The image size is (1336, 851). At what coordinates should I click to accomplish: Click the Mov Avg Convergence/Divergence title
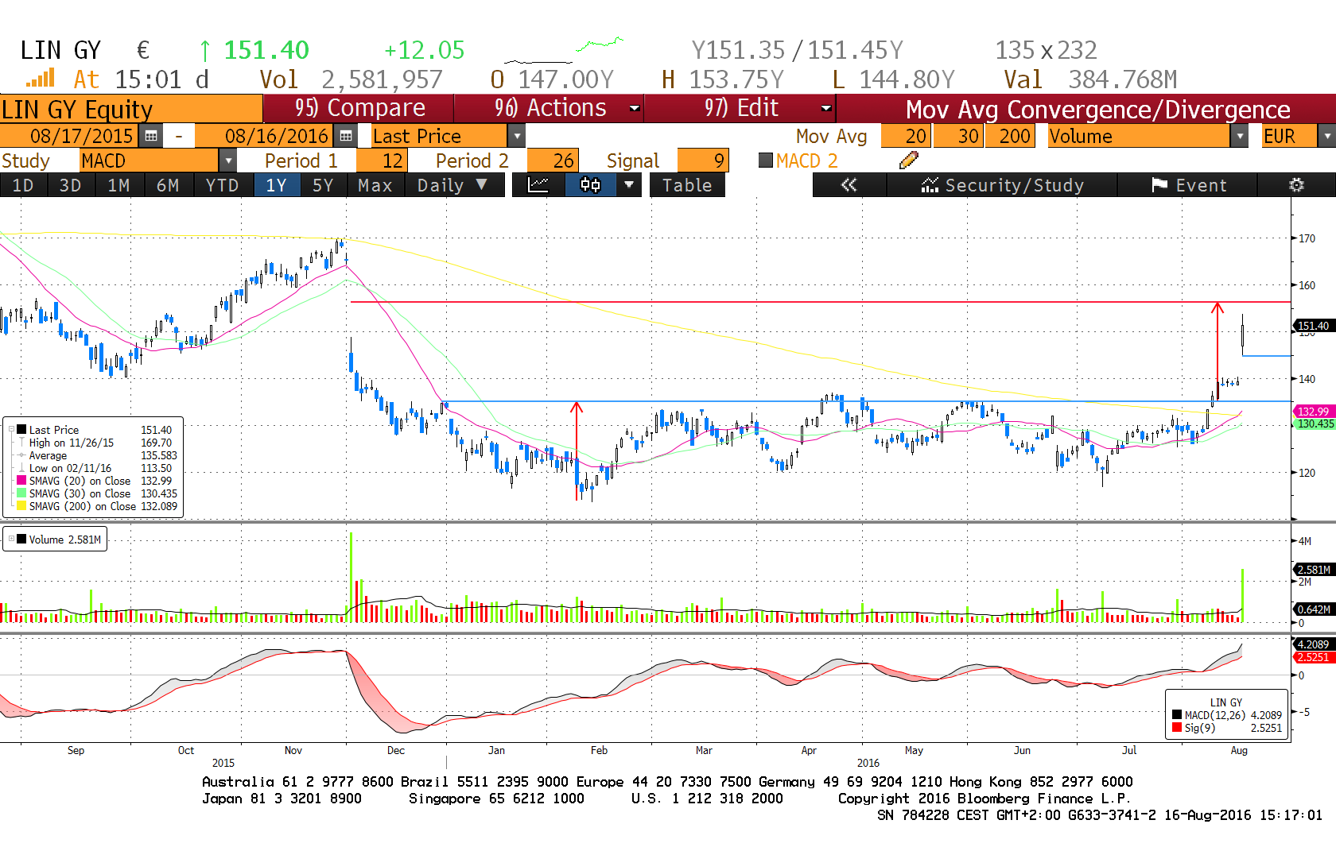point(1097,109)
